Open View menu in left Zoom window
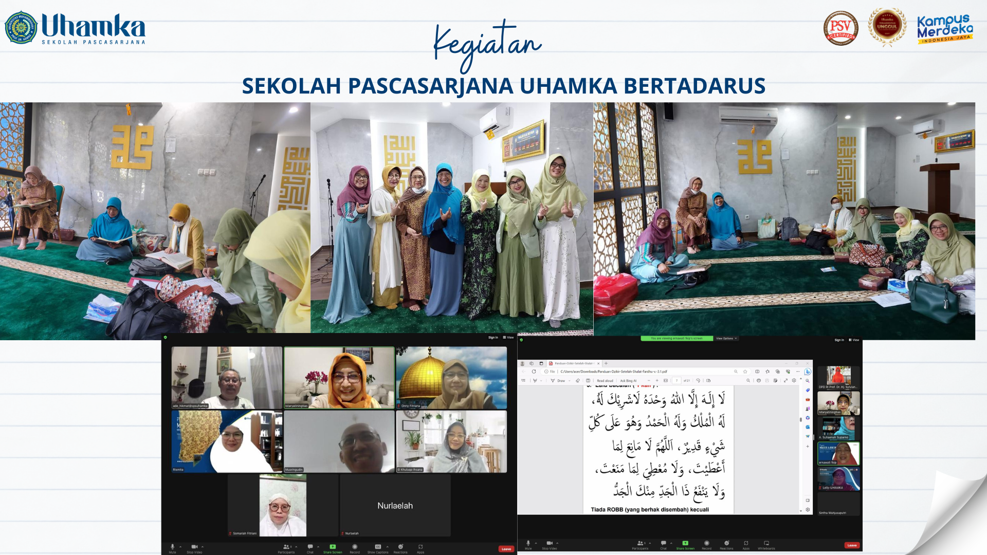This screenshot has height=555, width=987. tap(508, 338)
